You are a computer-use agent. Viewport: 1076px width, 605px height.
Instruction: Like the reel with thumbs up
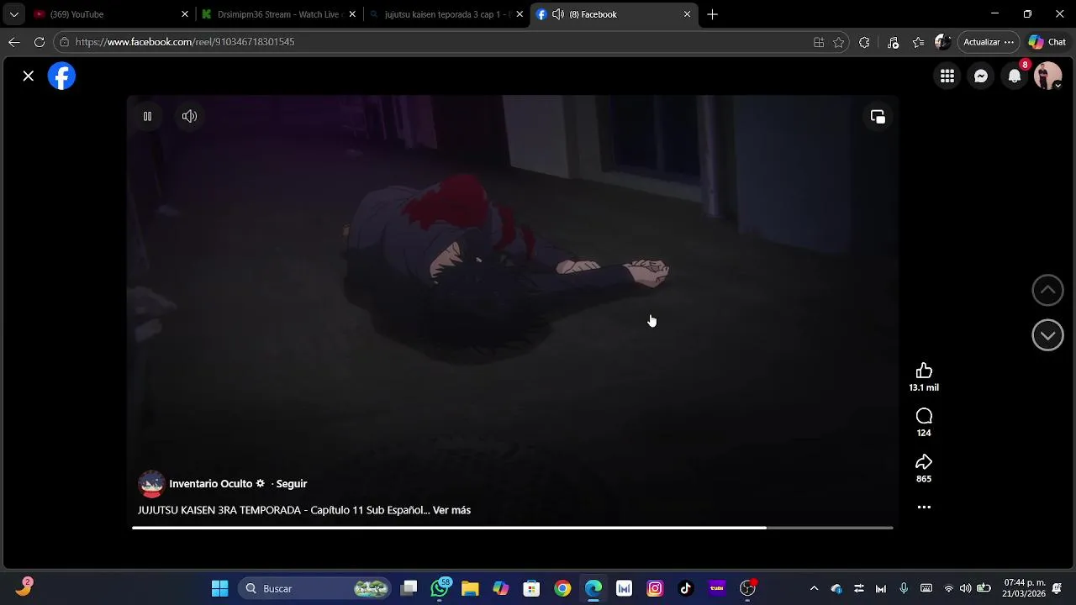click(924, 371)
